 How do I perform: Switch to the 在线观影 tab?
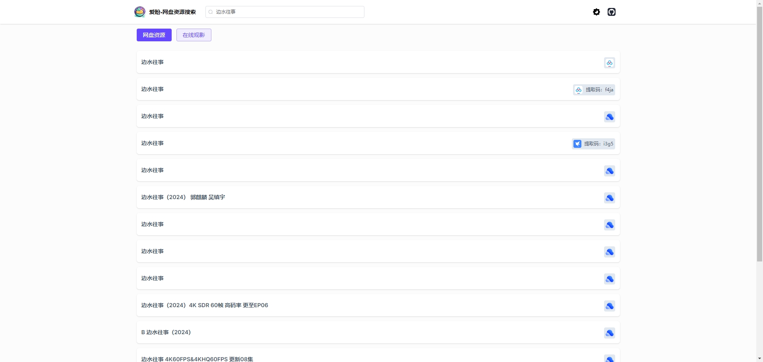coord(194,35)
